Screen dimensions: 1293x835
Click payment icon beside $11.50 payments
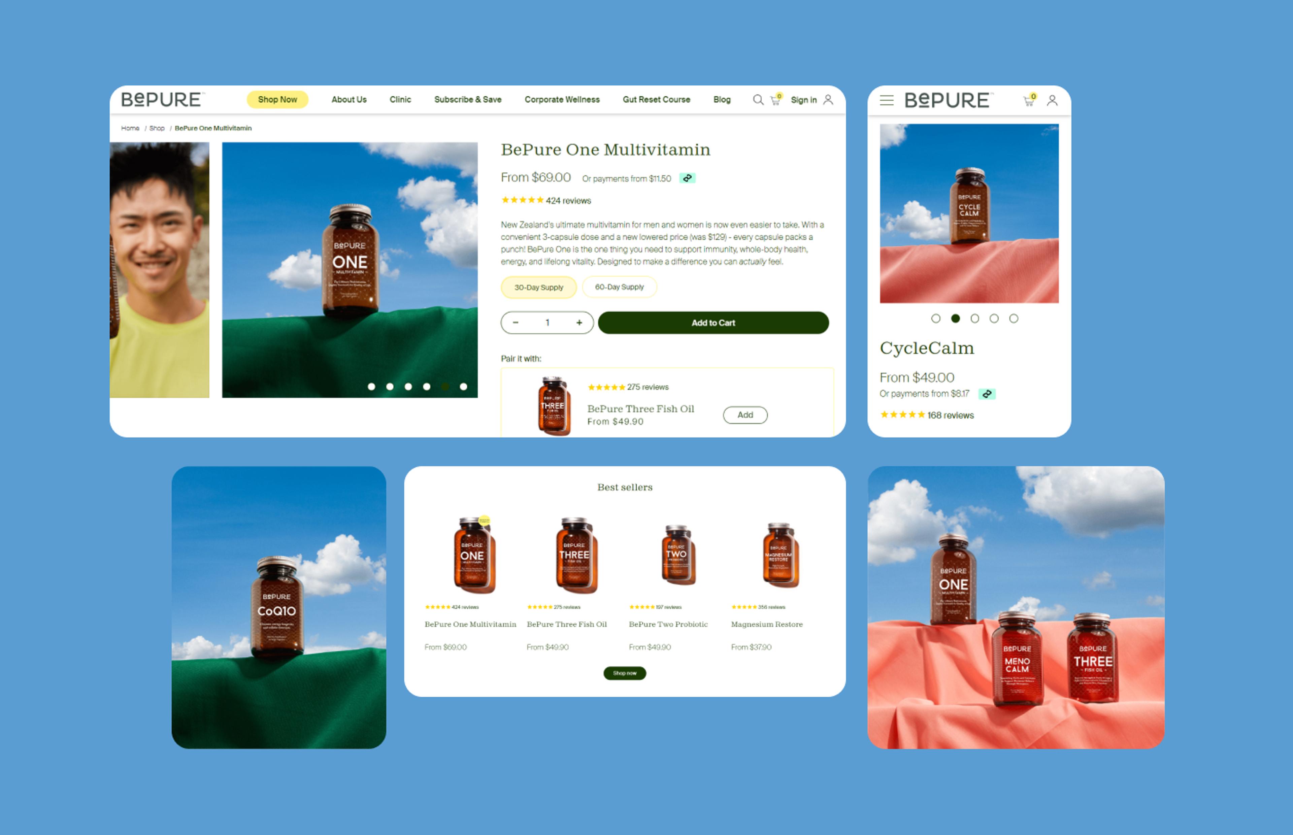[688, 178]
